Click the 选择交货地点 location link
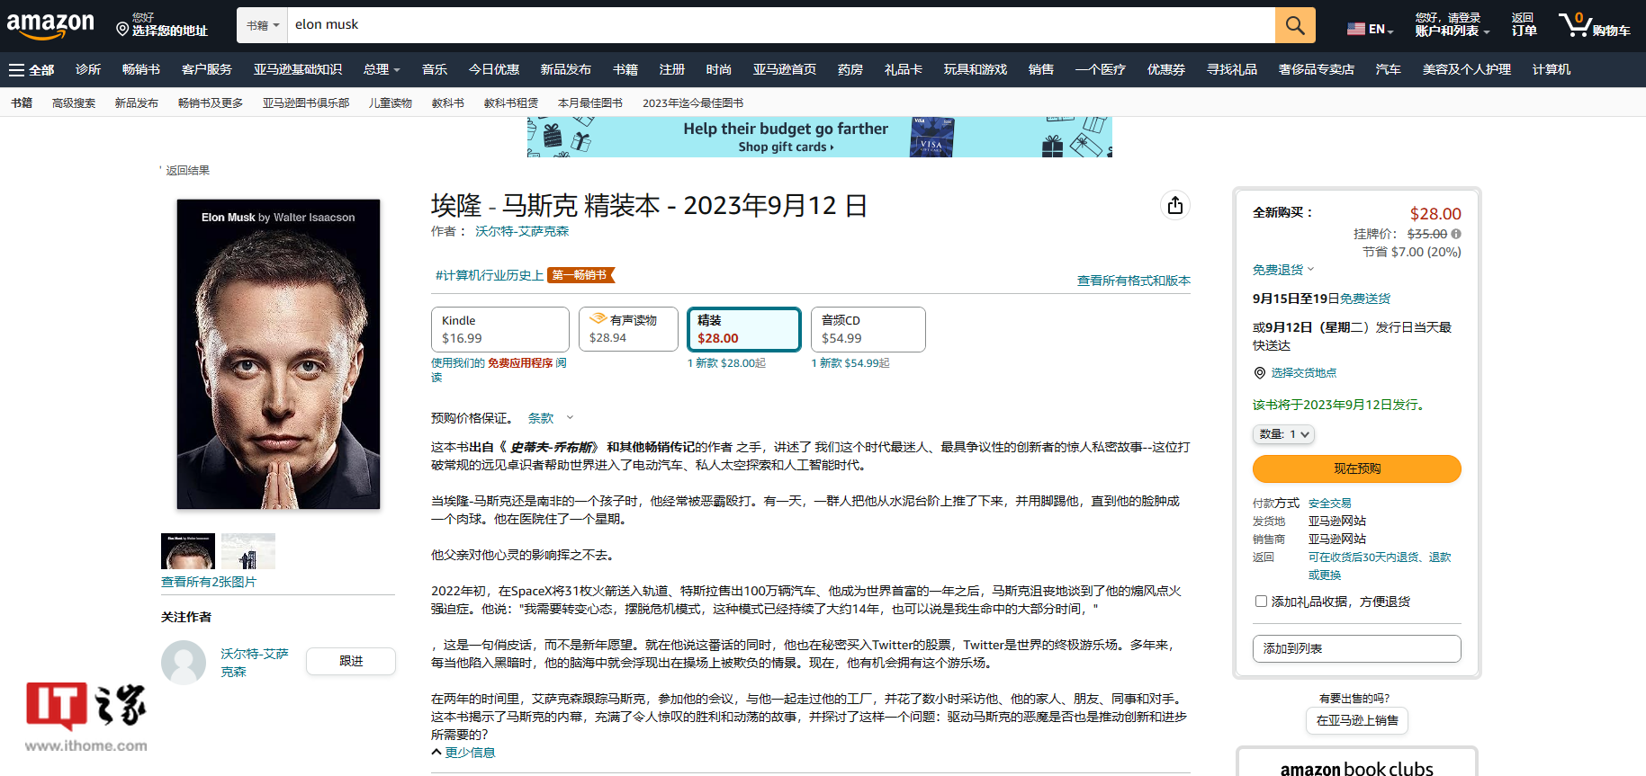Screen dimensions: 1646x776 click(x=1303, y=372)
